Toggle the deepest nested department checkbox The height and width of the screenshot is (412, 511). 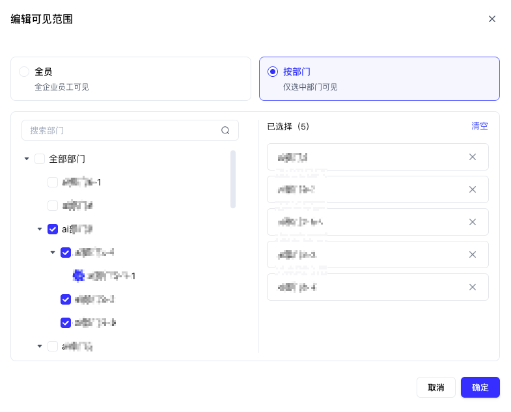click(79, 276)
